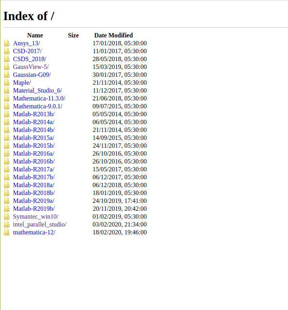Browse the Matlab-R2013b/ directory
The height and width of the screenshot is (310, 288).
[34, 114]
